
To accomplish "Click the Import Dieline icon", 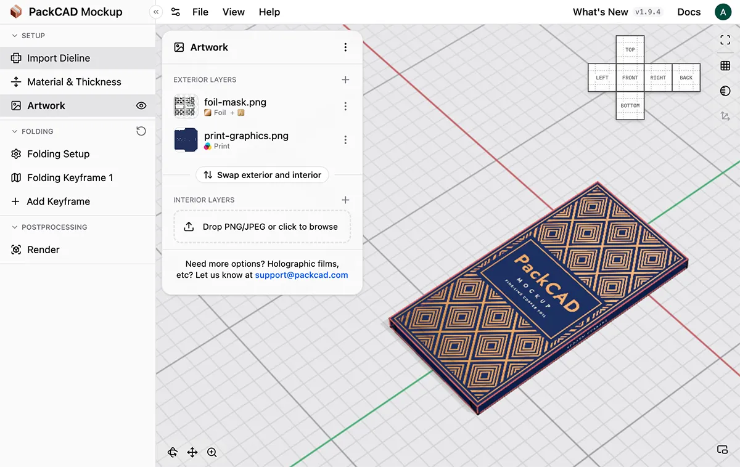I will [16, 58].
